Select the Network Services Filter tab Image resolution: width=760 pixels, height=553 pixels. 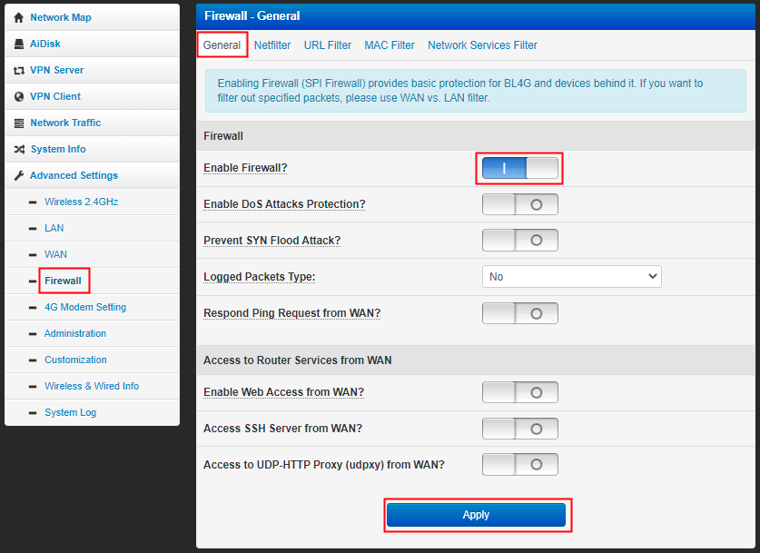(x=482, y=45)
